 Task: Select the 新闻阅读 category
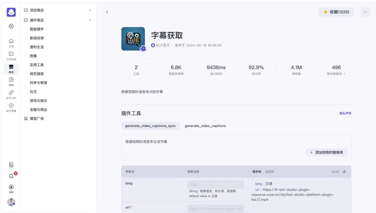point(37,38)
